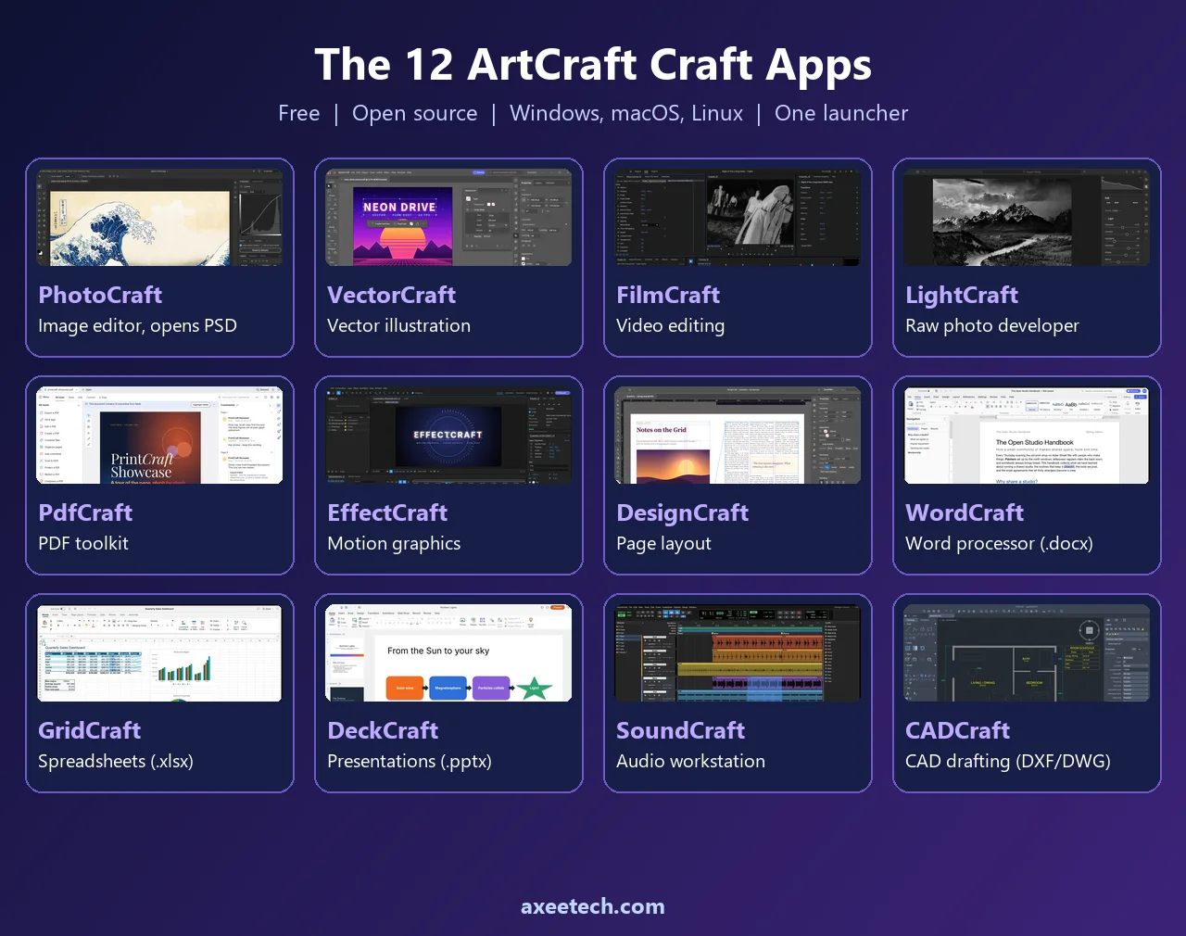Open the CADCraft floor plan thumbnail
The image size is (1186, 936).
click(1027, 652)
